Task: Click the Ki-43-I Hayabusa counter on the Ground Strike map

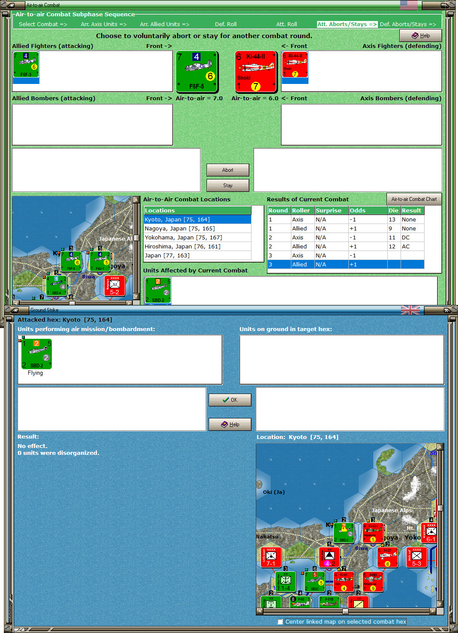Action: pyautogui.click(x=373, y=533)
